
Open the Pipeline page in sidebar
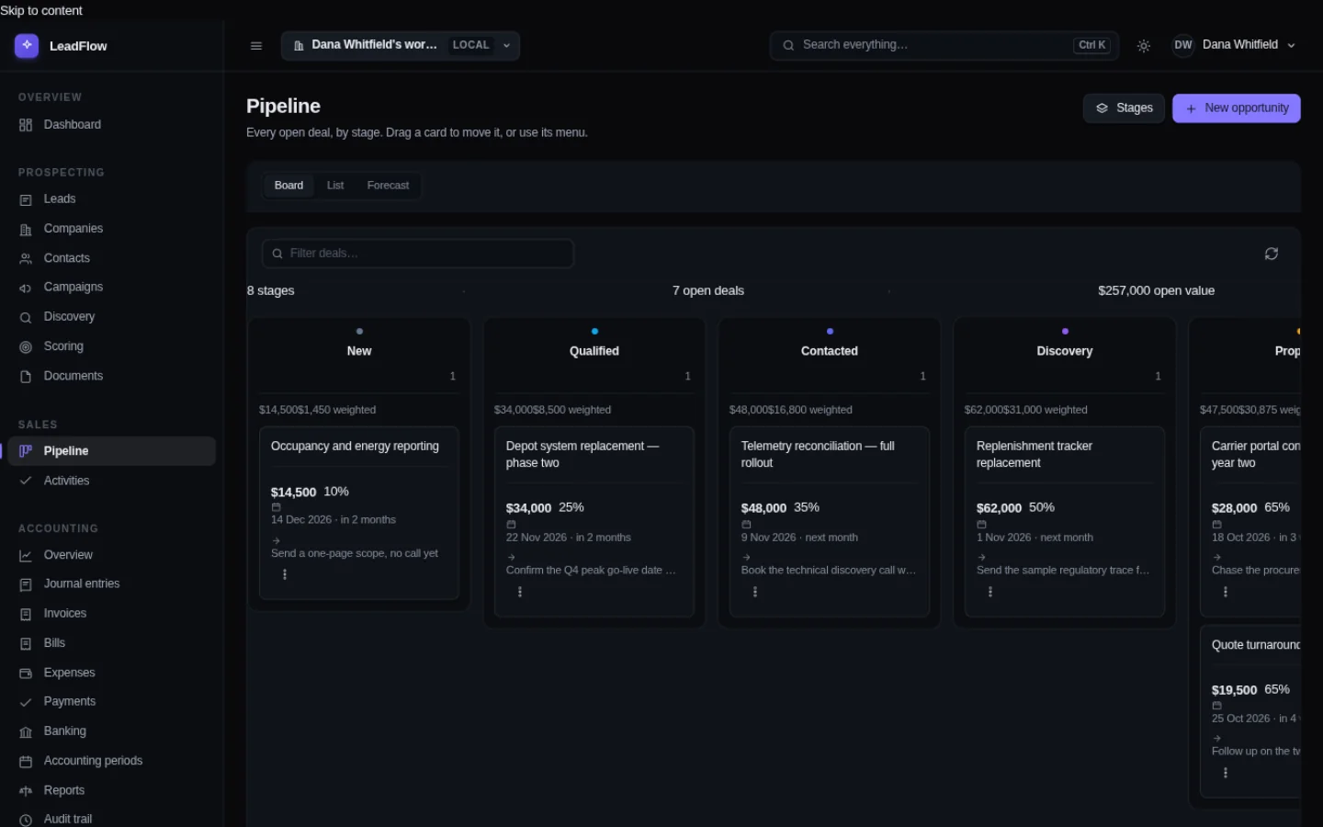(x=112, y=451)
